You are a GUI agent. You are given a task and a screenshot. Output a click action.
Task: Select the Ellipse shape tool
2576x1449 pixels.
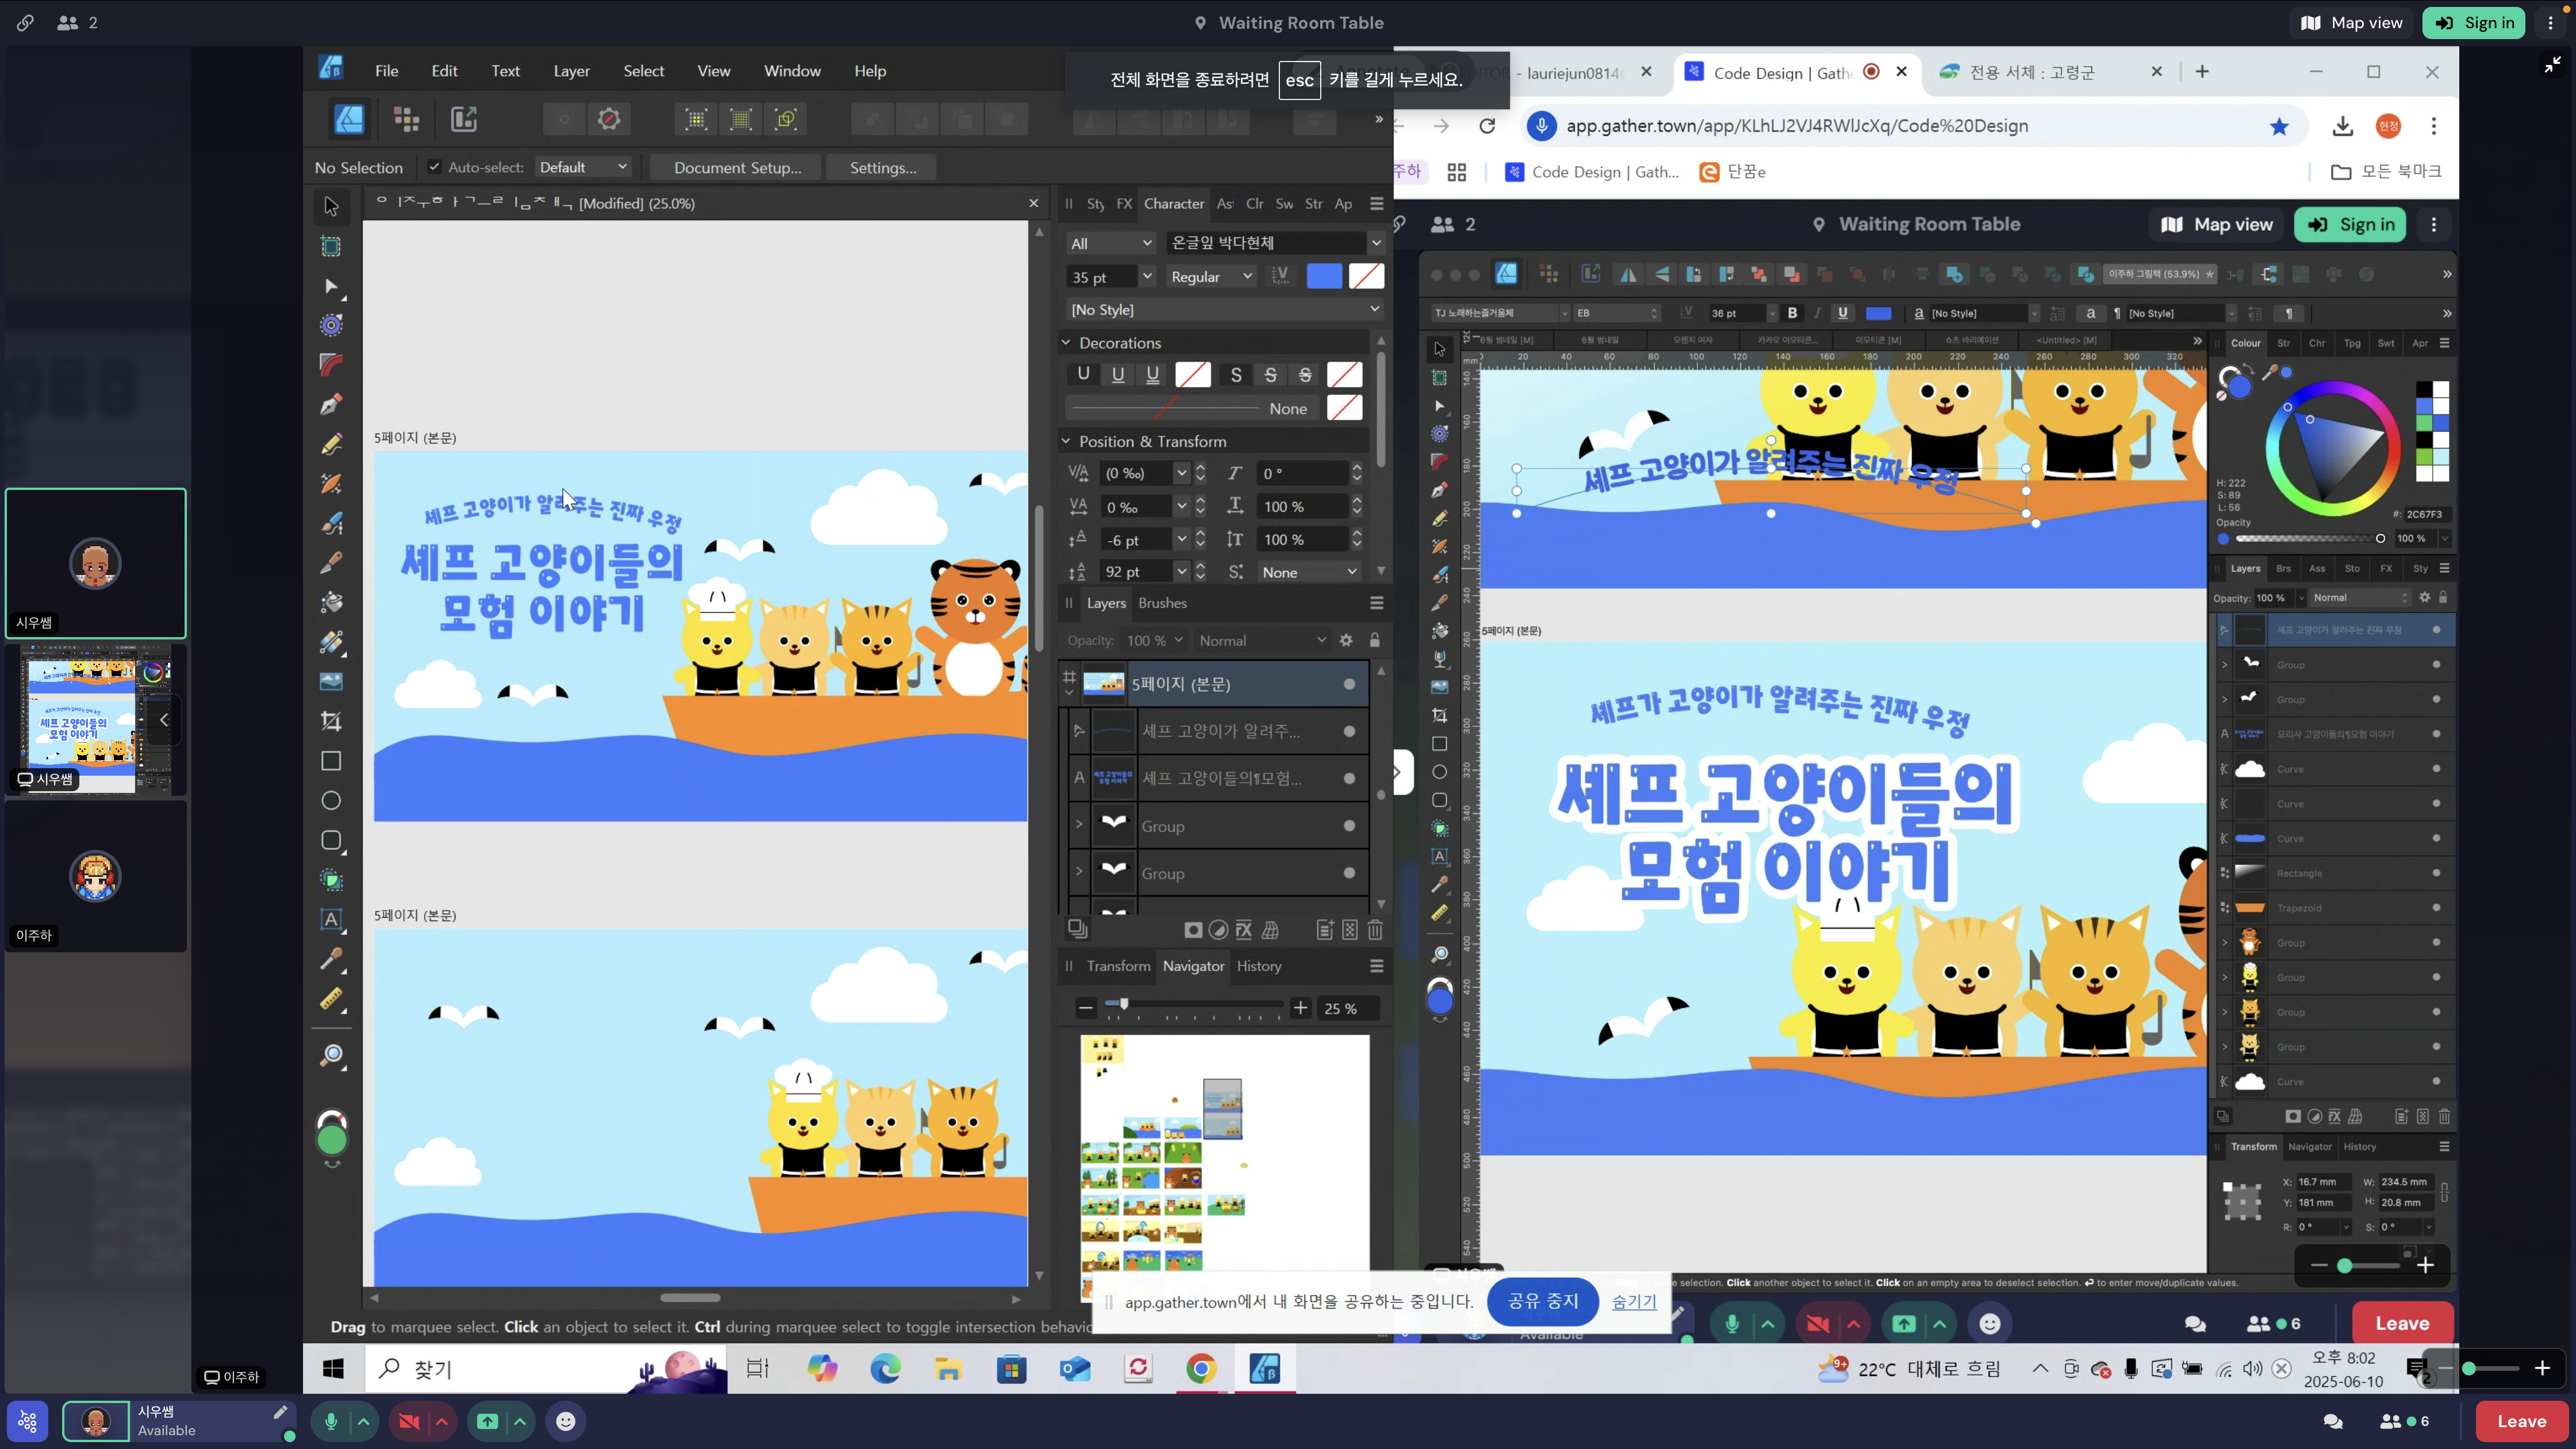coord(331,801)
